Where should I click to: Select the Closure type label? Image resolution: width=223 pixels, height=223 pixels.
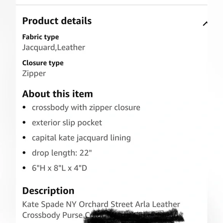[43, 63]
